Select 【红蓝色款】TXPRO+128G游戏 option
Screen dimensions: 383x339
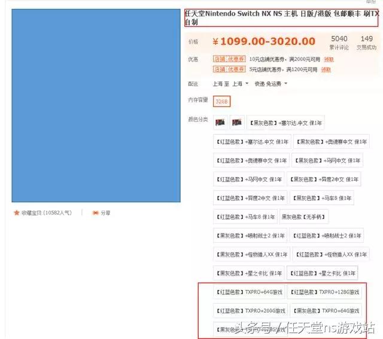[324, 292]
